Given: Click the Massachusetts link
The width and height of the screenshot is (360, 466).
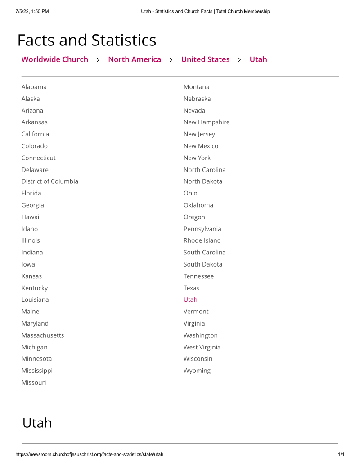Looking at the screenshot, I should click(x=43, y=335).
